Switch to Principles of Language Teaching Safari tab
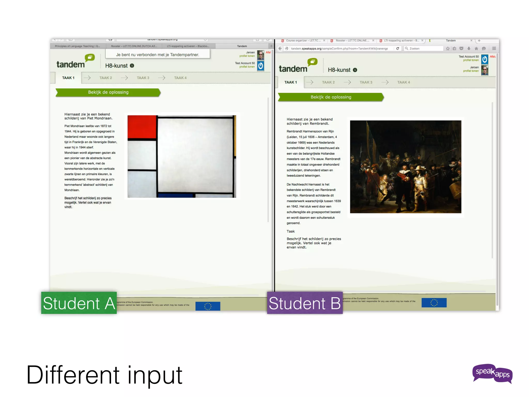The height and width of the screenshot is (397, 529). pyautogui.click(x=77, y=46)
